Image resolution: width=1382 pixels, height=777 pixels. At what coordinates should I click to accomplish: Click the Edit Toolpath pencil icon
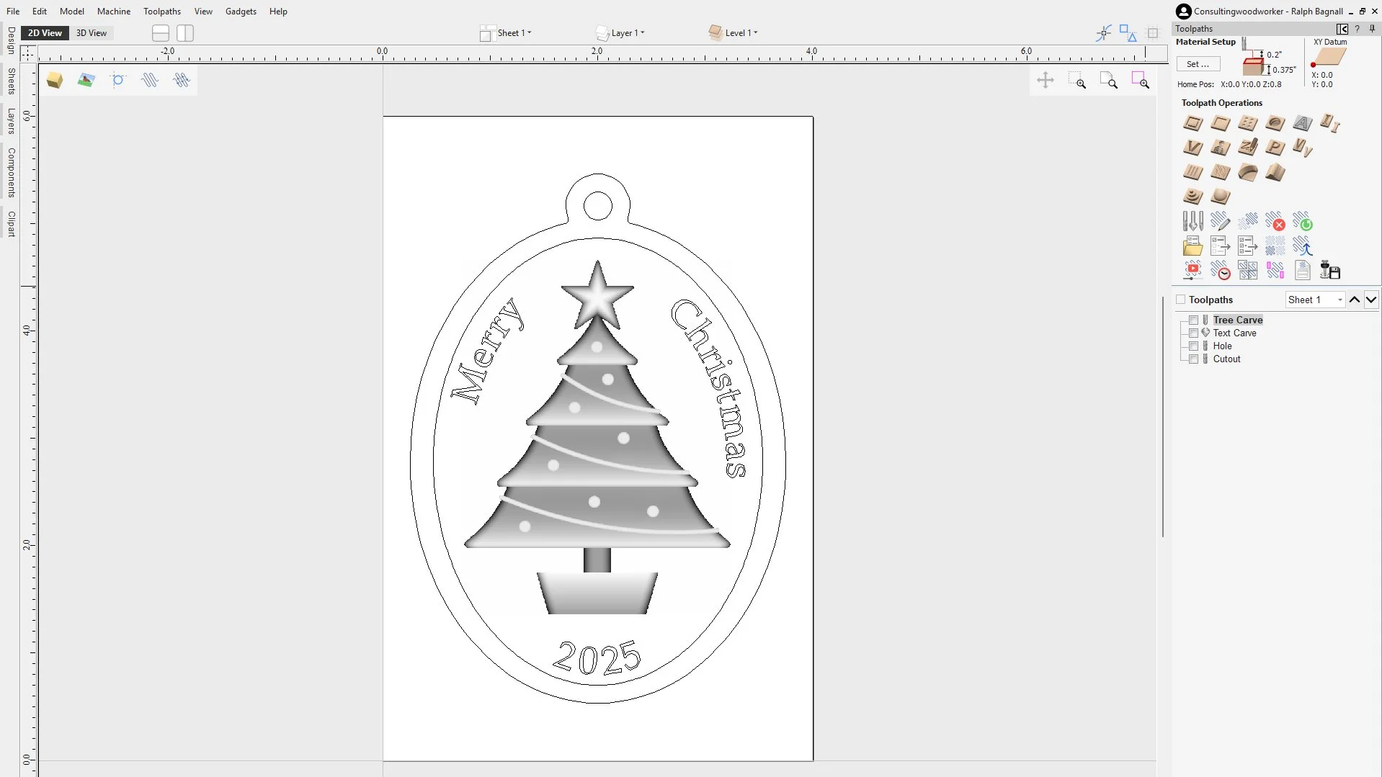[x=1221, y=221]
